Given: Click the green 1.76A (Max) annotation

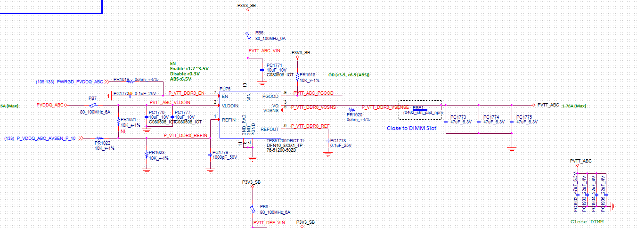Looking at the screenshot, I should point(574,106).
